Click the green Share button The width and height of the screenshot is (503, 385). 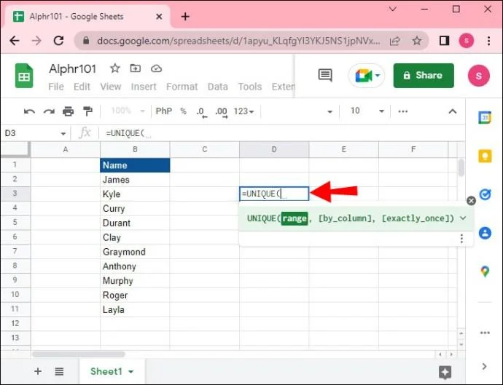click(424, 76)
